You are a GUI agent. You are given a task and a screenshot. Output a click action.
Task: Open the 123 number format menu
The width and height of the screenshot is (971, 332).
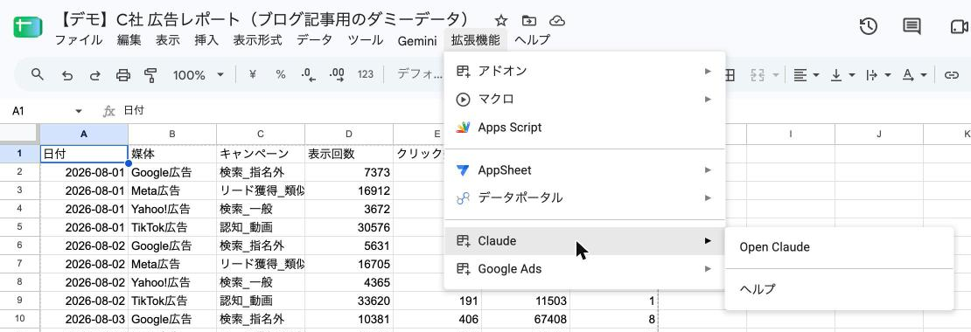pyautogui.click(x=366, y=75)
